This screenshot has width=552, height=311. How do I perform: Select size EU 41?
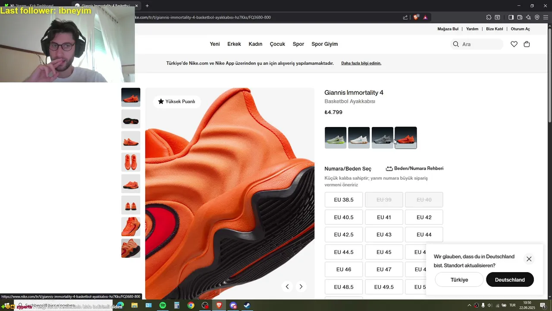(384, 217)
